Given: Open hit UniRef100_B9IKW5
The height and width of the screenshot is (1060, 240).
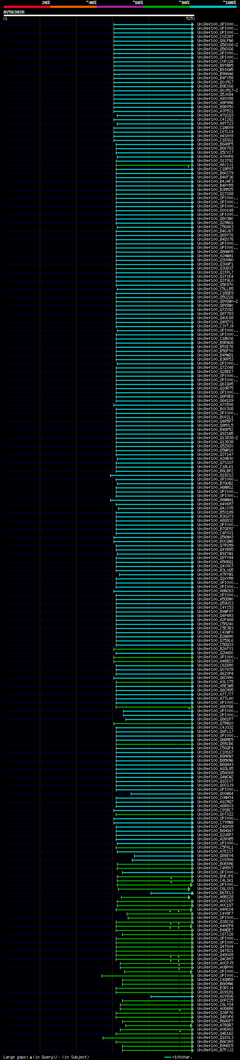Looking at the screenshot, I should pos(215,70).
